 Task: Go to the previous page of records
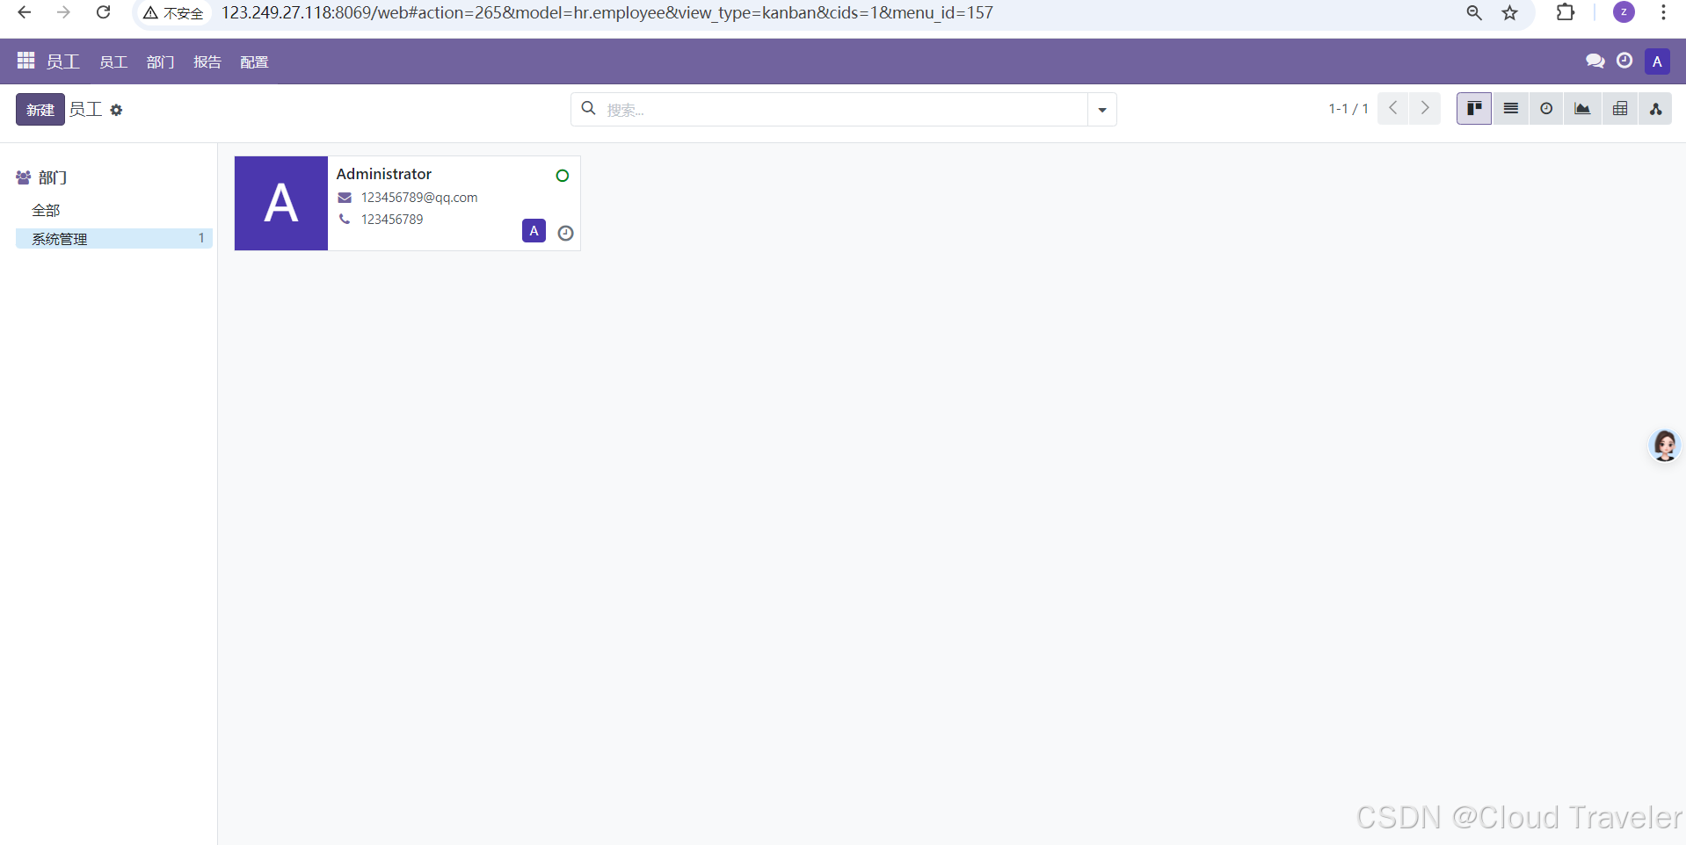pyautogui.click(x=1393, y=108)
